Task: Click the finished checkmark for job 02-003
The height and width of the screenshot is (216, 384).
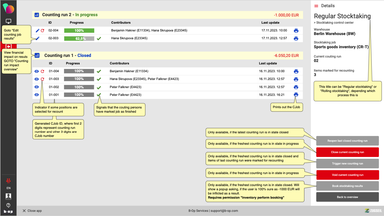Action: [x=99, y=39]
